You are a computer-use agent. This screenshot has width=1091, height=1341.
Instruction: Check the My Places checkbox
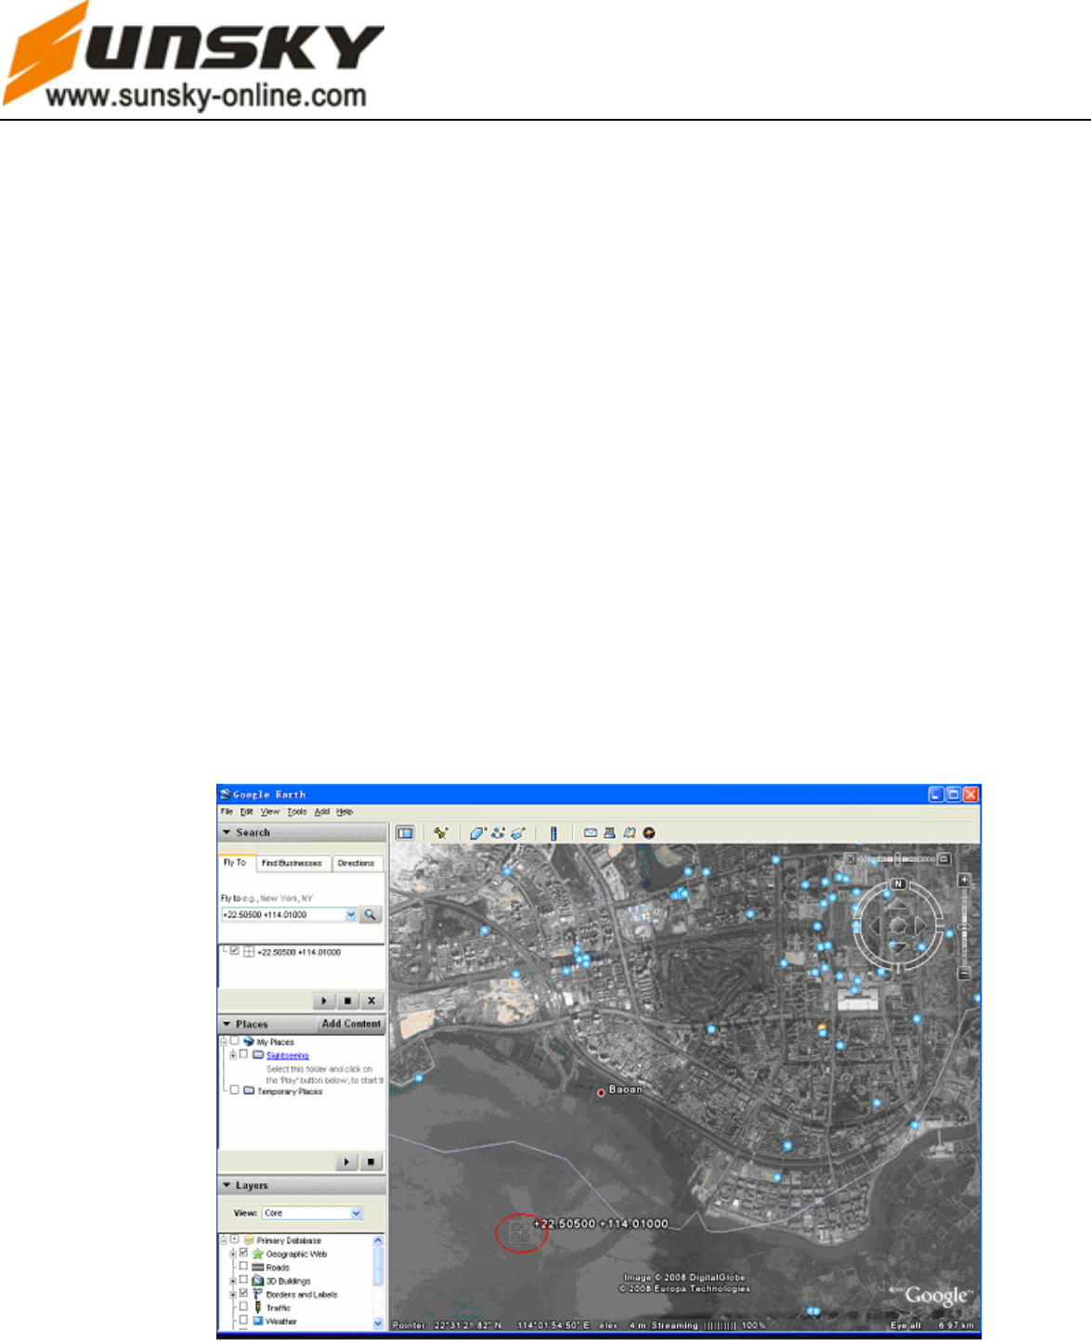pos(235,1042)
